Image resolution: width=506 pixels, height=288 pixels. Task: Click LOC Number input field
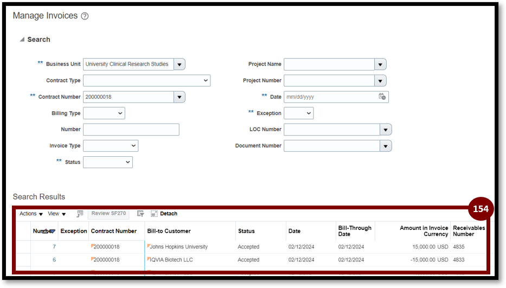332,130
